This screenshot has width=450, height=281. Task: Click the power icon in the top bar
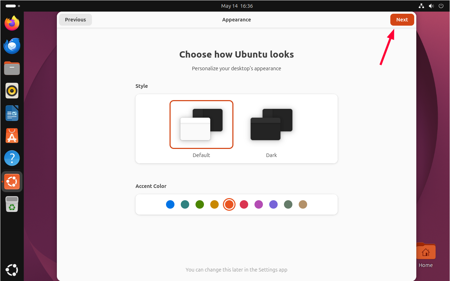(x=441, y=6)
